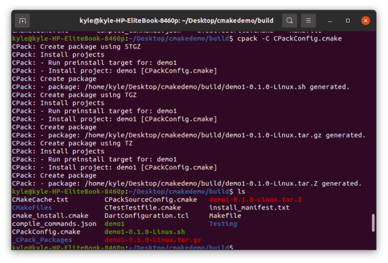Click cmake_install.cmake file name
388x263 pixels.
[50, 215]
